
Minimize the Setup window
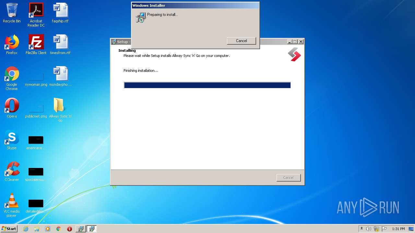point(290,42)
